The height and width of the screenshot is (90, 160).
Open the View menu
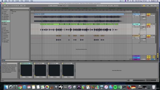pos(22,1)
